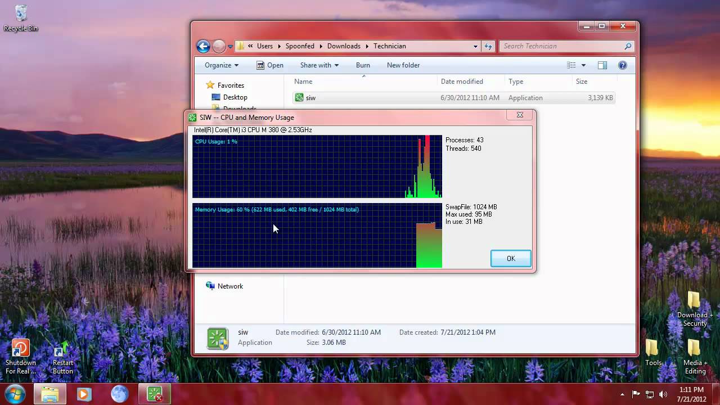Open the Download + Security desktop folder
720x405 pixels.
click(x=695, y=309)
